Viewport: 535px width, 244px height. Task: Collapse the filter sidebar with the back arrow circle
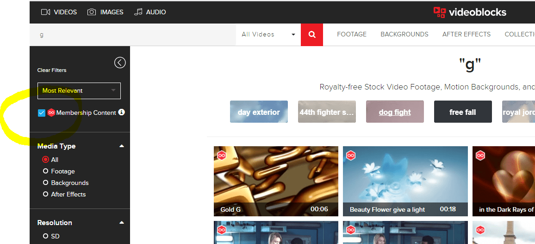click(x=120, y=63)
